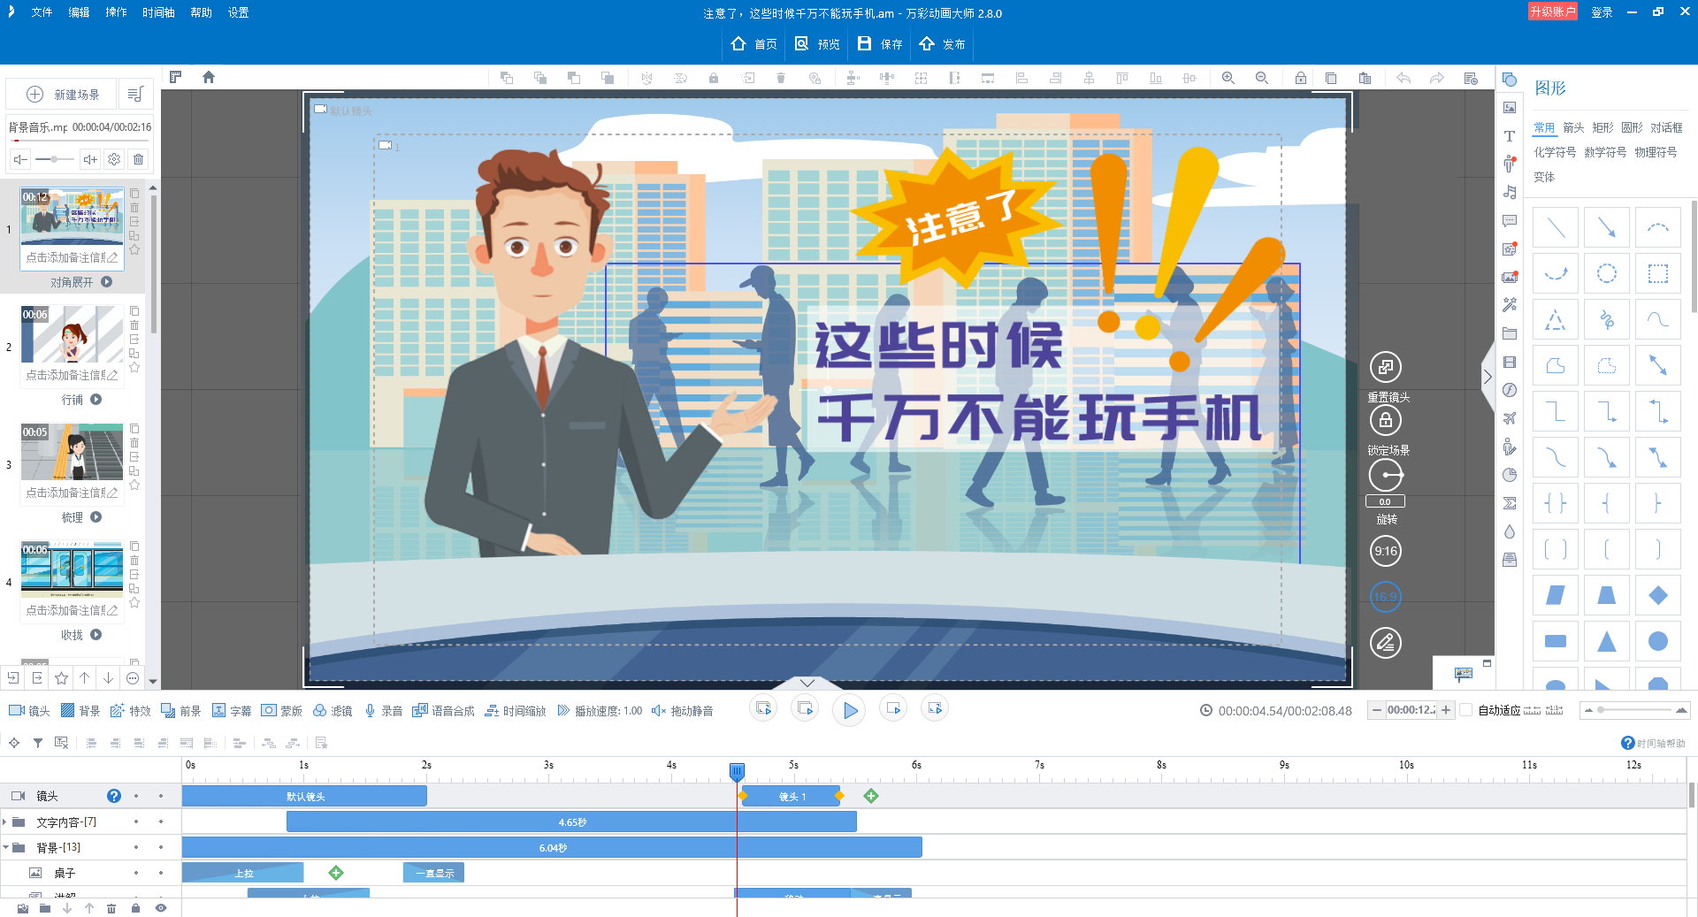Screen dimensions: 1698x917
Task: Toggle the lock icon below timeline layers
Action: [x=135, y=908]
